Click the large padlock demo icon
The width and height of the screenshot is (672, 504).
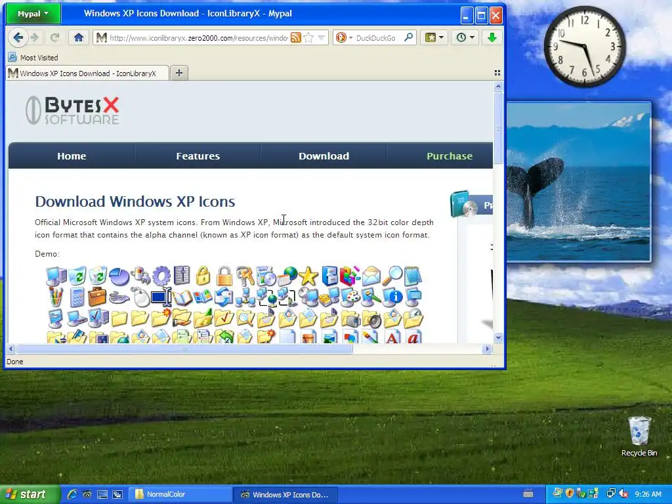pos(224,276)
